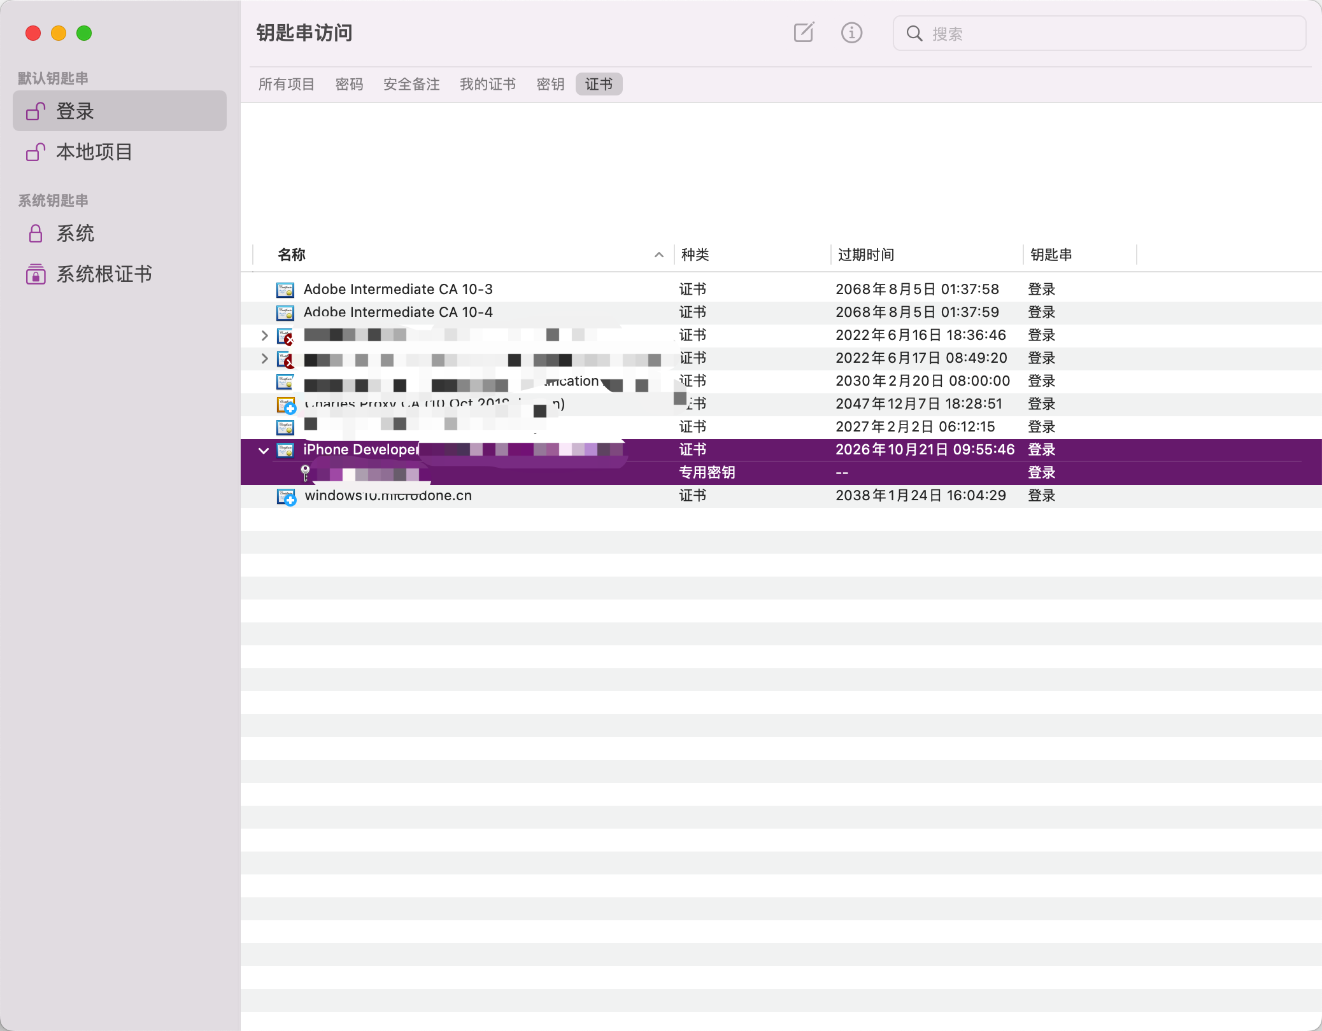Click the compose new keychain item icon

coord(804,32)
